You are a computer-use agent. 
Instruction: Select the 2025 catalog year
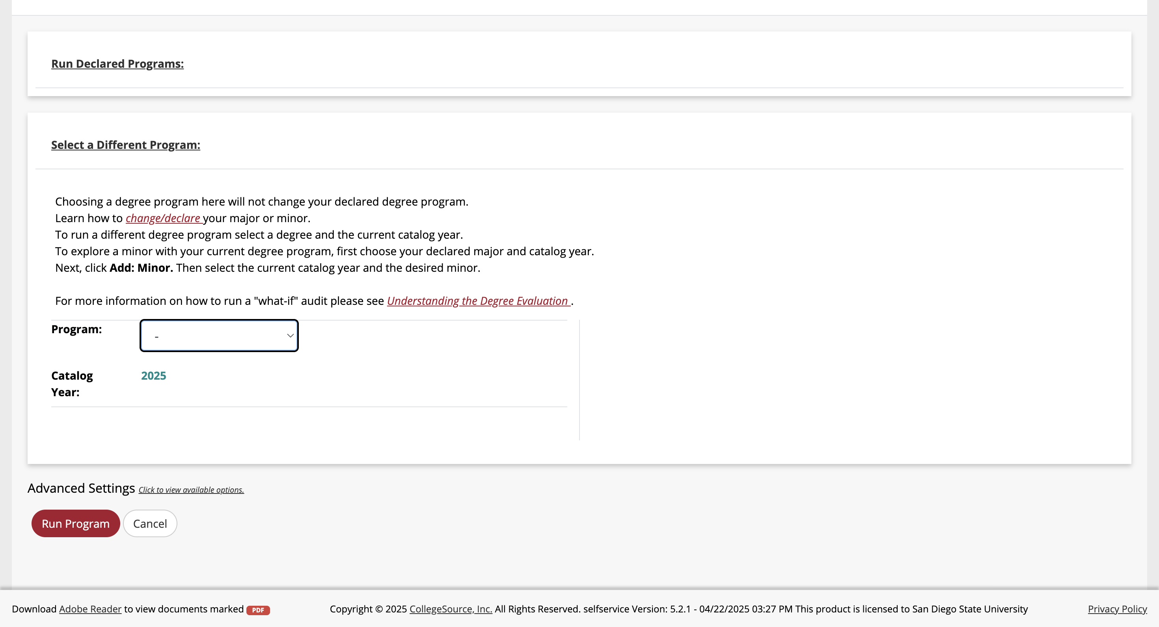153,376
